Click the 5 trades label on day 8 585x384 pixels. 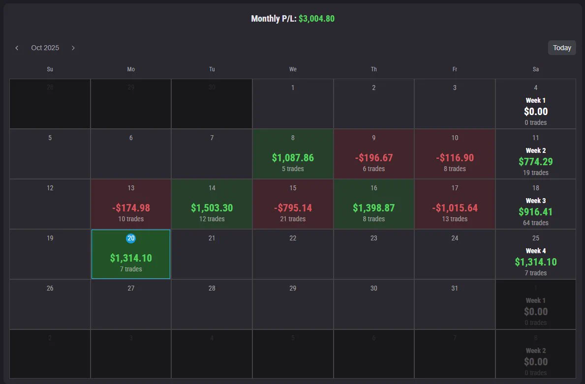click(293, 169)
